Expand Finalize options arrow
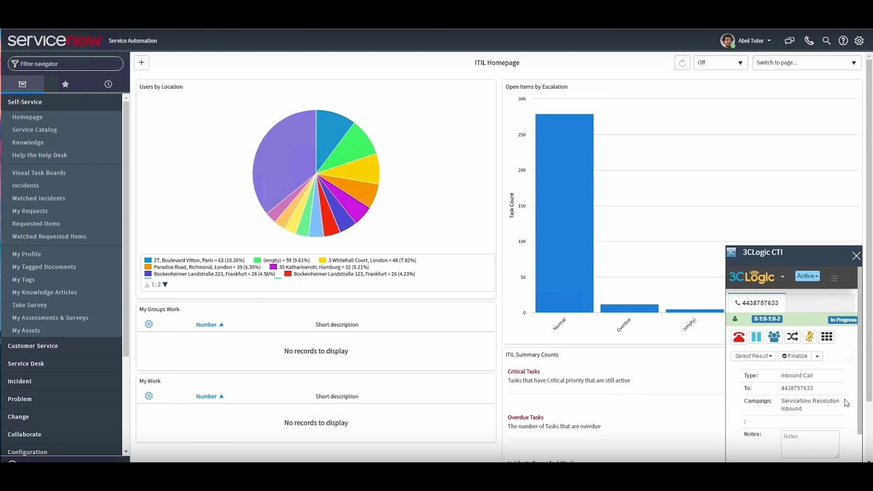The height and width of the screenshot is (491, 873). [817, 356]
